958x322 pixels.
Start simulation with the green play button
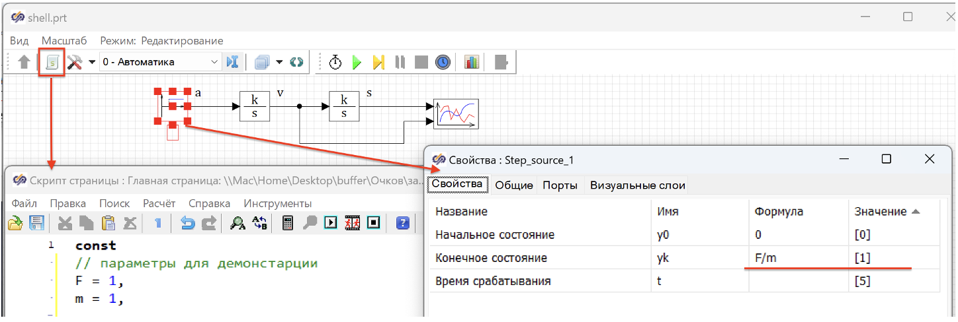(x=357, y=62)
